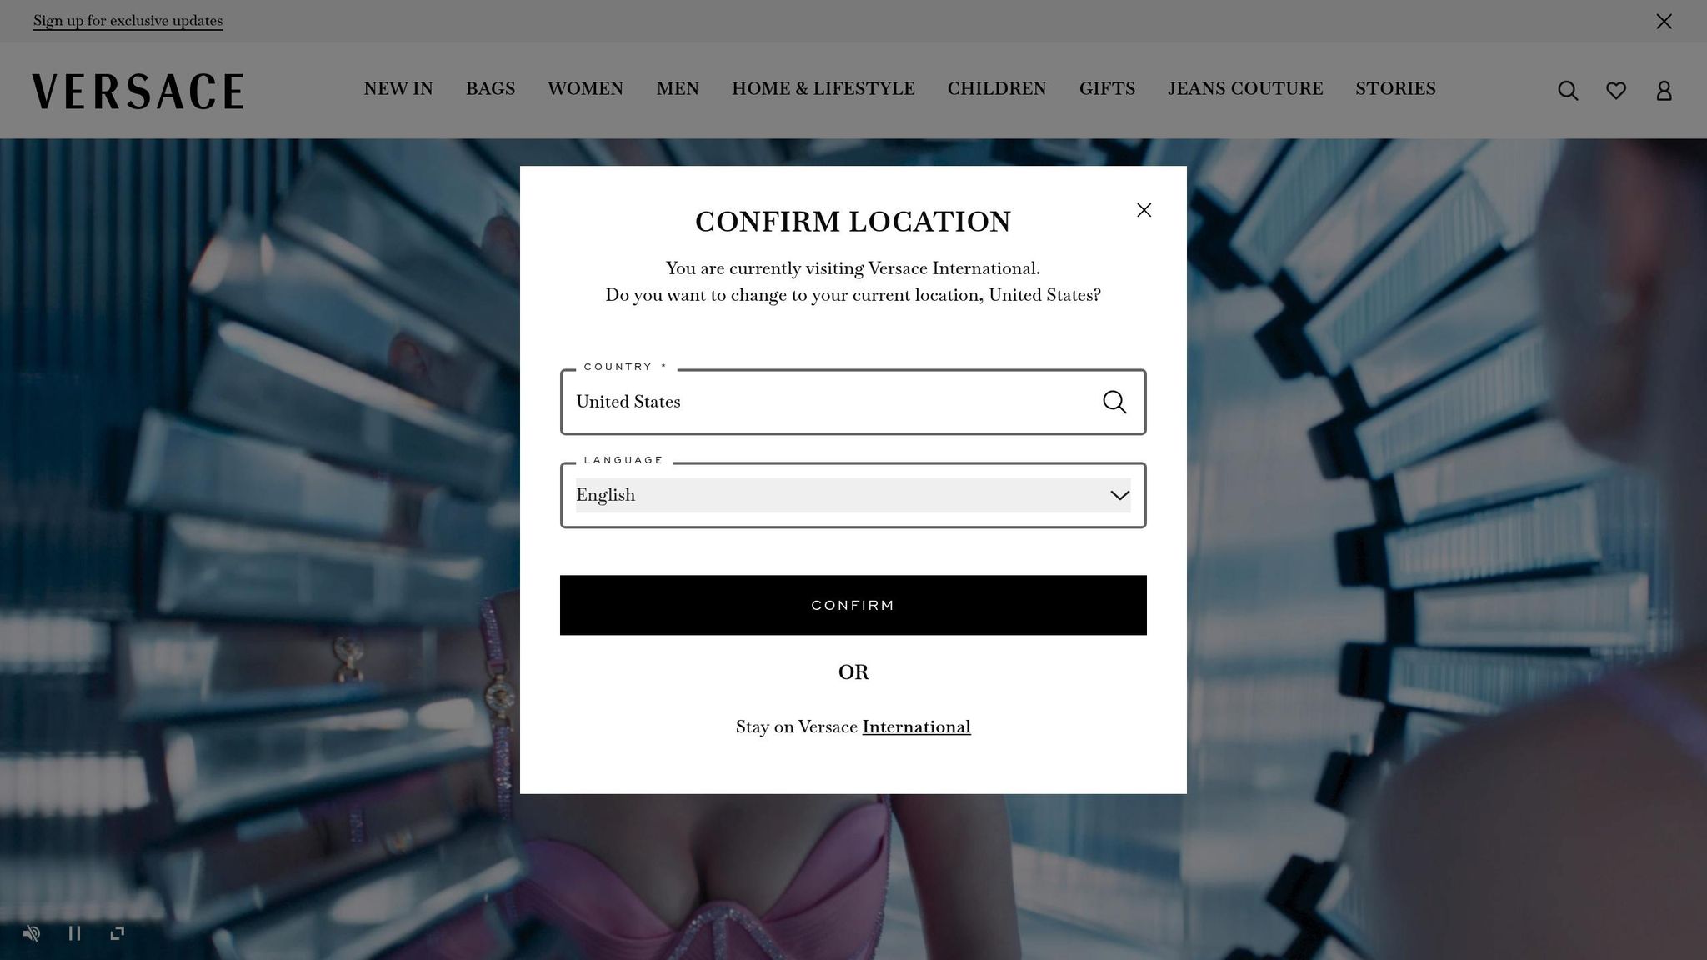Open the Children menu
Screen dimensions: 1707x960
pos(997,89)
